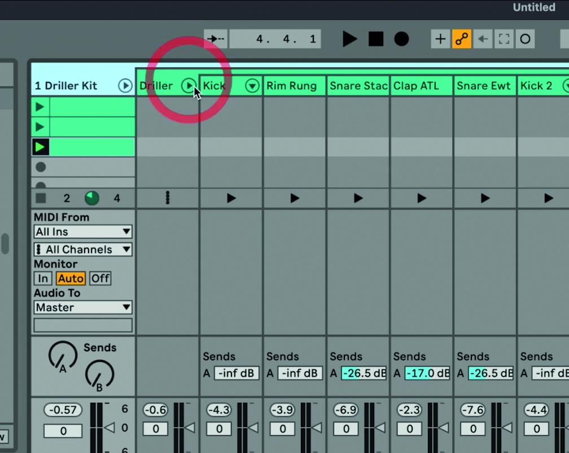Click Clap ATL Send A -17.0 dB field
This screenshot has width=569, height=453.
pos(427,373)
